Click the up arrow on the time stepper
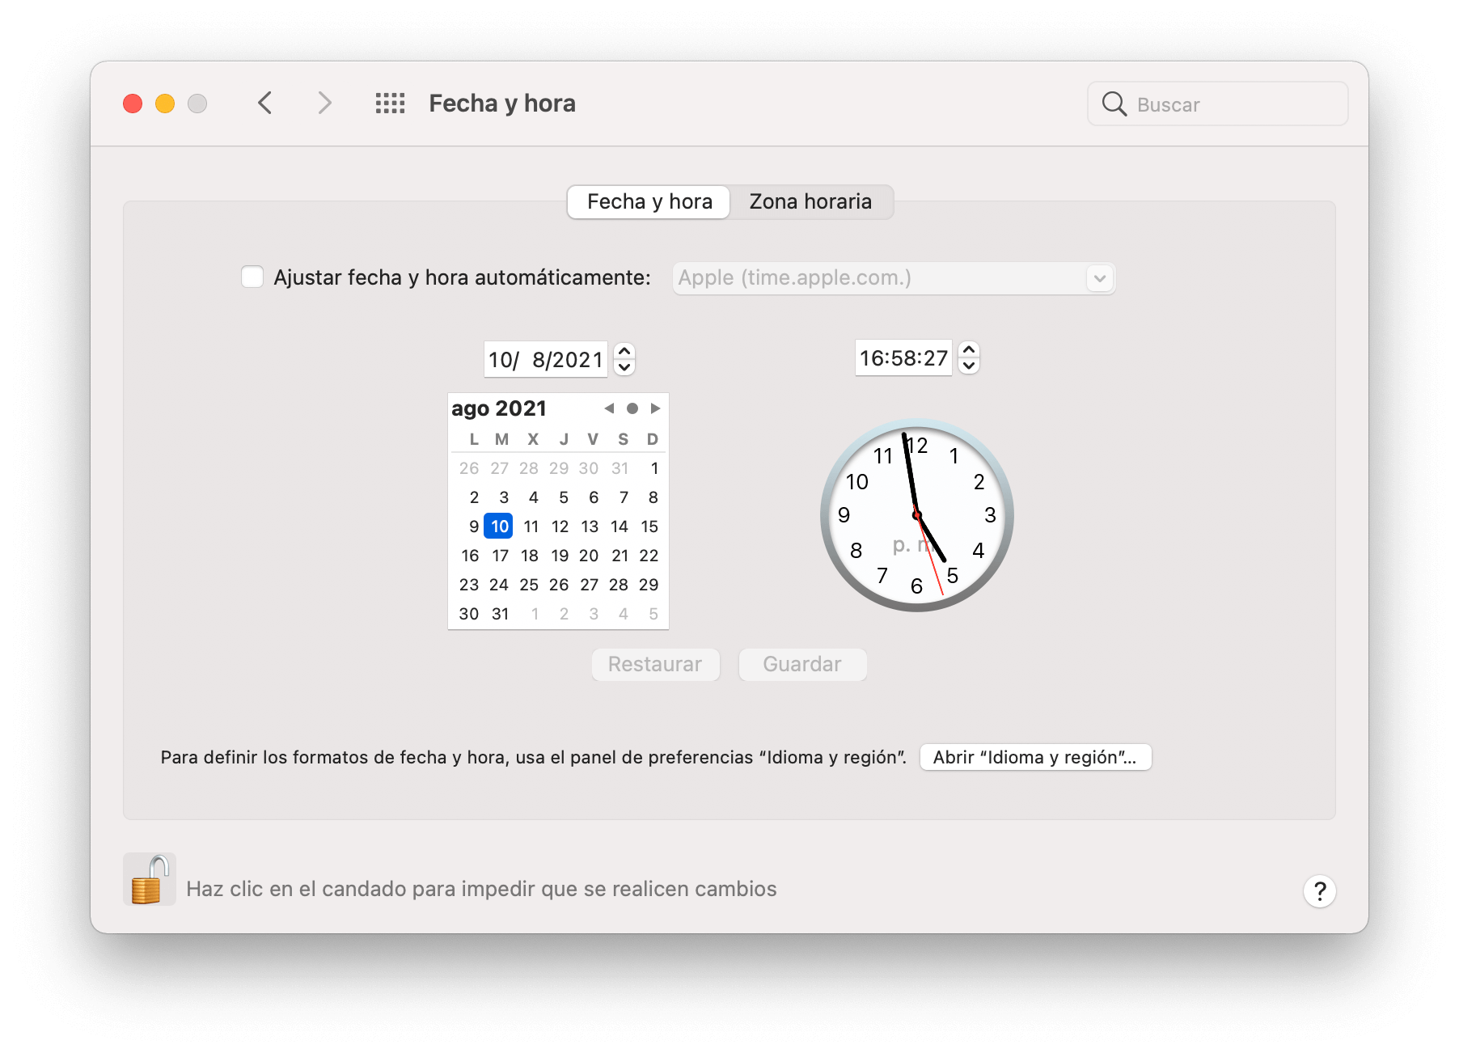 click(970, 349)
